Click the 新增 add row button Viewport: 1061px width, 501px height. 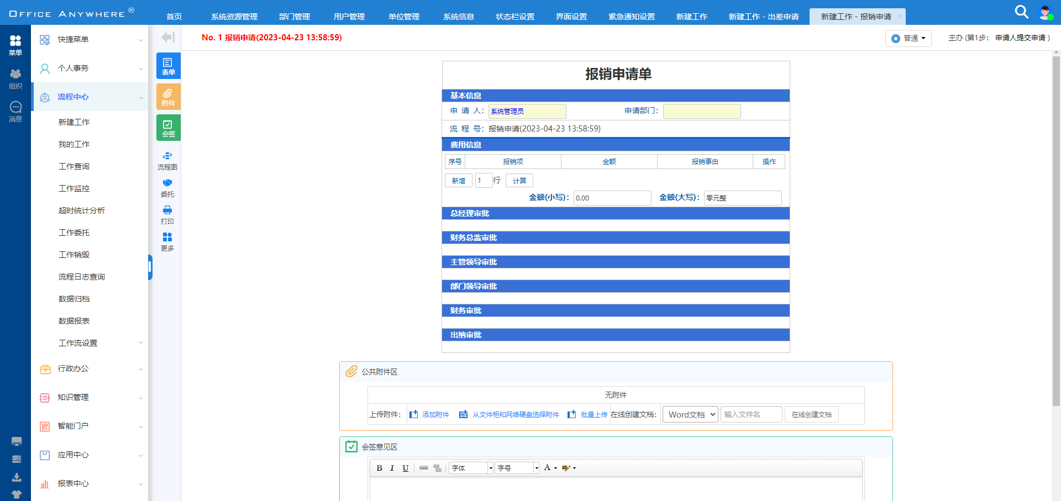pyautogui.click(x=459, y=181)
